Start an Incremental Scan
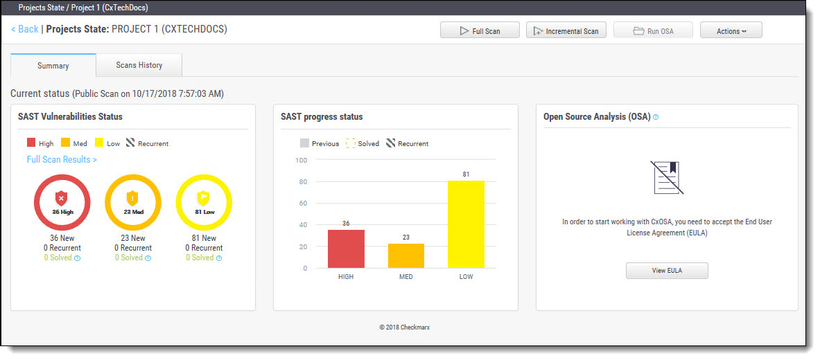The width and height of the screenshot is (820, 360). pos(566,30)
